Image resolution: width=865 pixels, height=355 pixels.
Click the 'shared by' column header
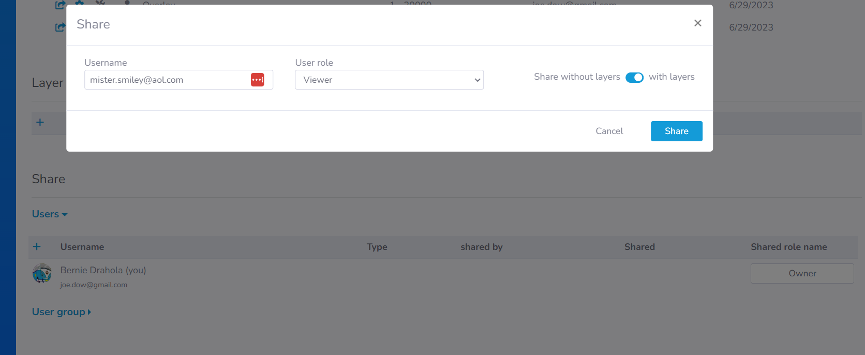pyautogui.click(x=482, y=247)
